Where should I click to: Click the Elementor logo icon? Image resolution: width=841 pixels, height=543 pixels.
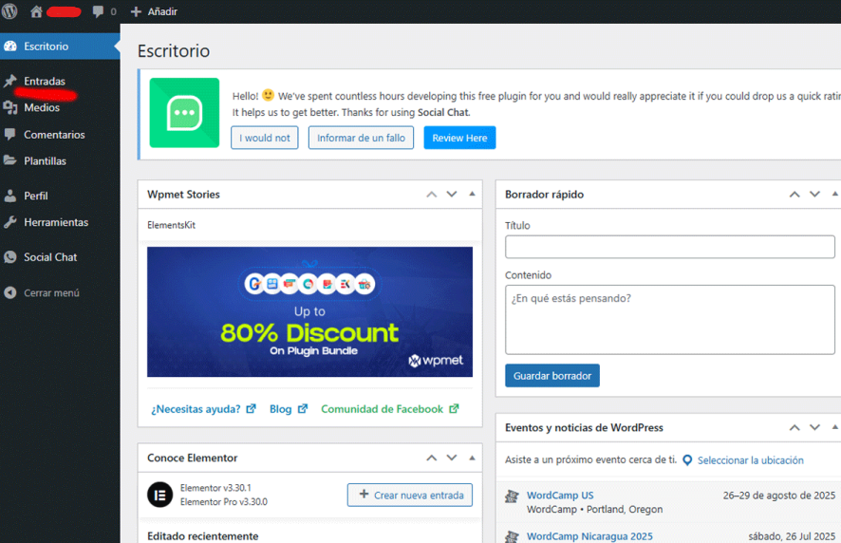pyautogui.click(x=159, y=495)
